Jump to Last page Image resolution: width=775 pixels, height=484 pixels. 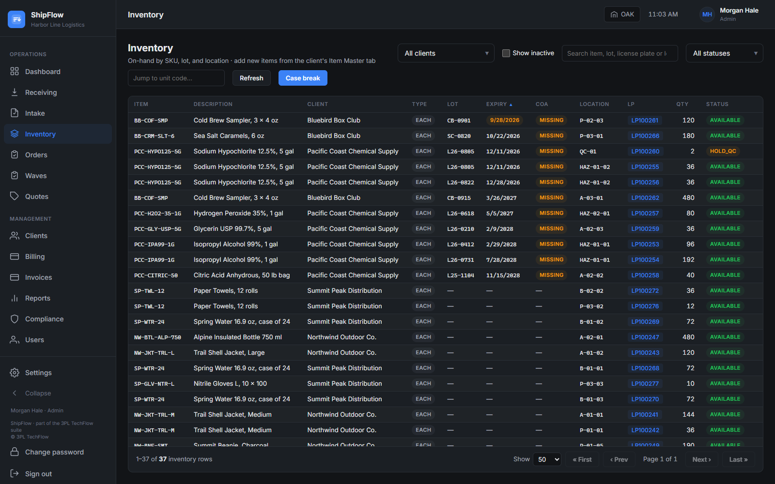(x=738, y=459)
